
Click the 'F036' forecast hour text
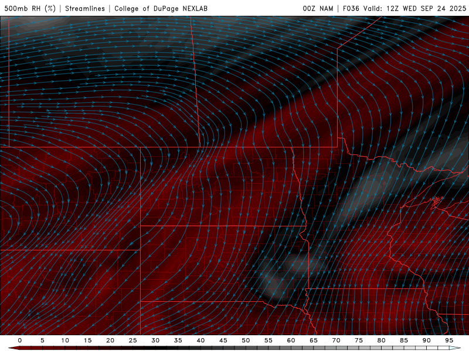pos(351,8)
